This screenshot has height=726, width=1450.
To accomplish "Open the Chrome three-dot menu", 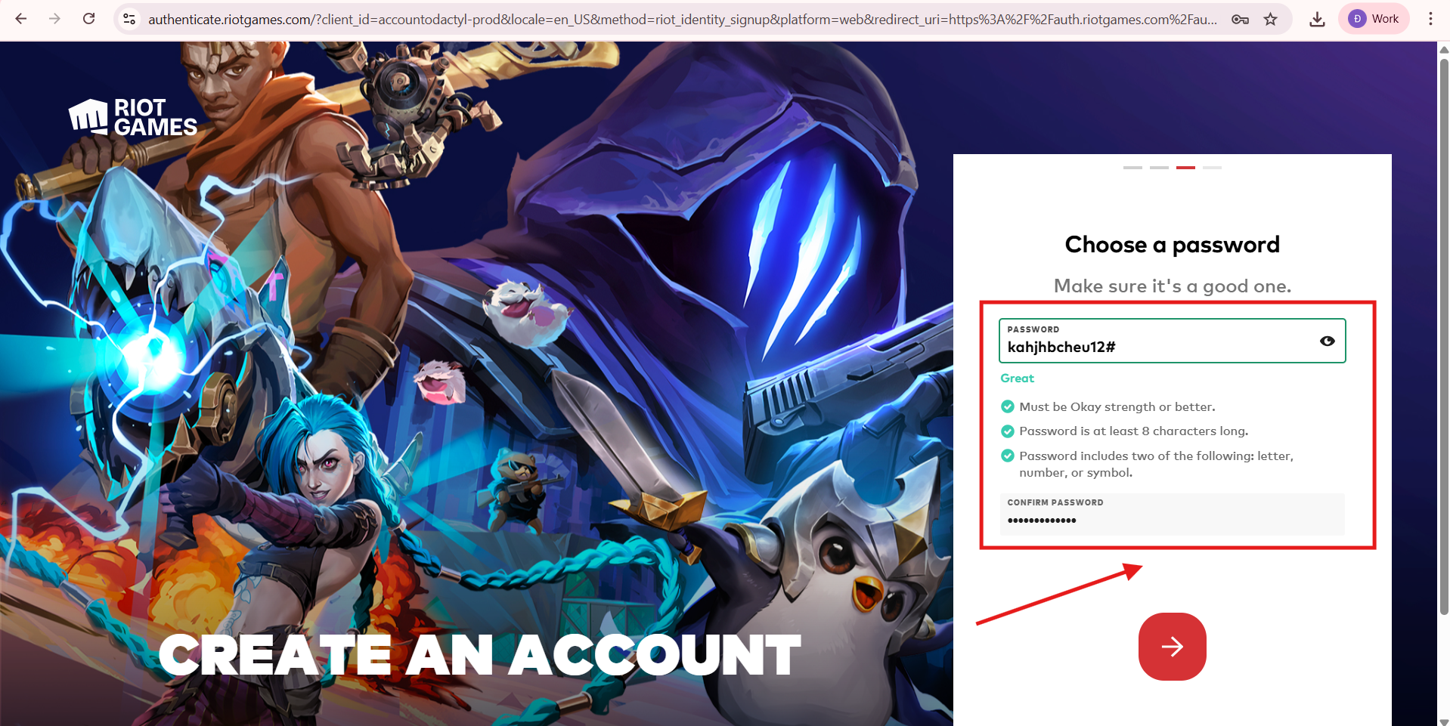I will [1430, 19].
